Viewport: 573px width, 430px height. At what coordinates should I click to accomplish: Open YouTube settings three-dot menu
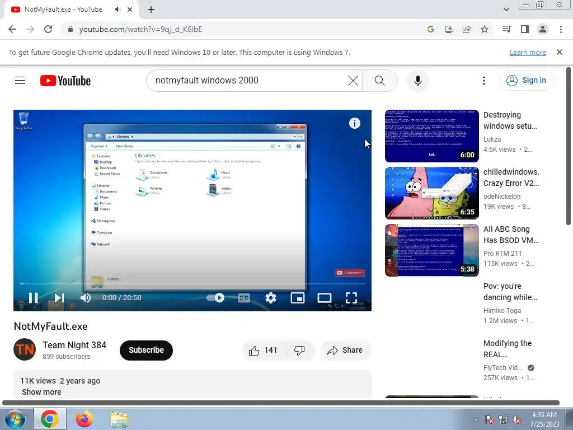pyautogui.click(x=484, y=81)
